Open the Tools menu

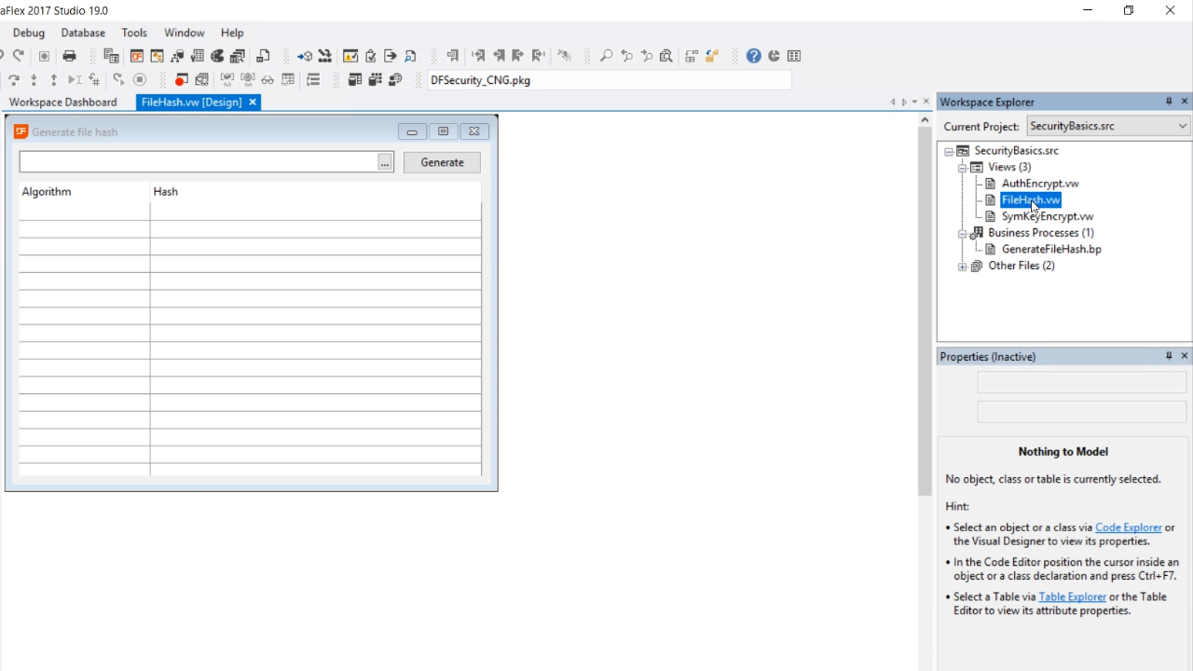(134, 33)
